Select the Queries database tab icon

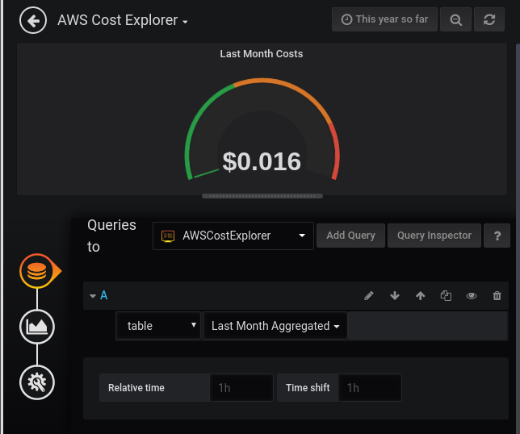click(37, 271)
